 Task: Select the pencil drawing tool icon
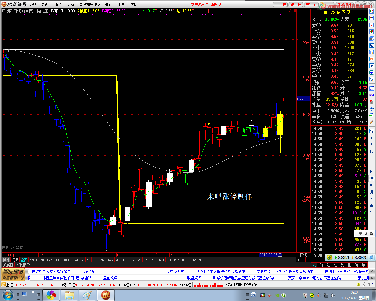pos(372,122)
